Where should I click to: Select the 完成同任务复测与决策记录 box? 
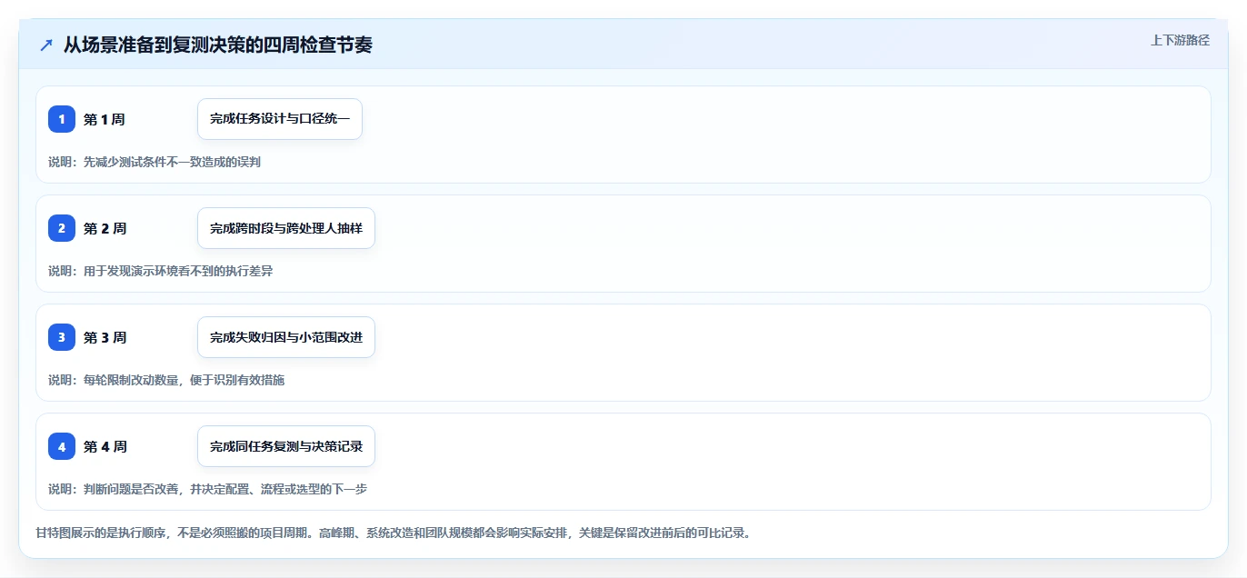[x=286, y=446]
